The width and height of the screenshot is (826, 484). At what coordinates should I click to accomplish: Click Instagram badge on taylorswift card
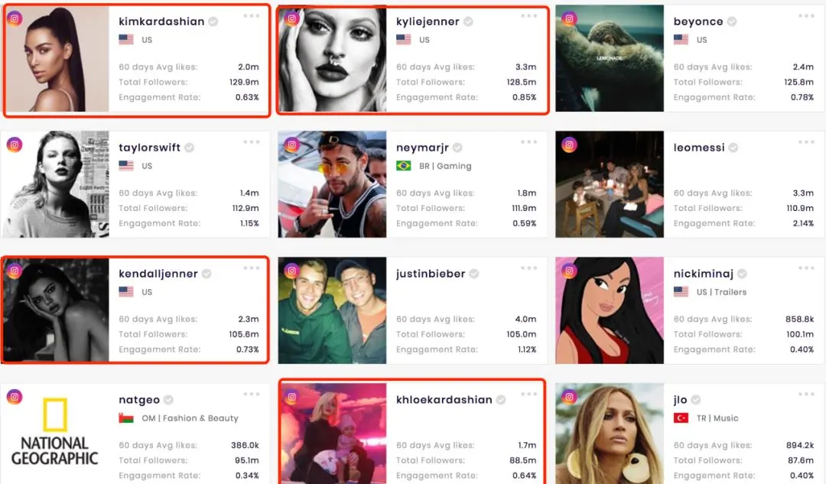[15, 145]
